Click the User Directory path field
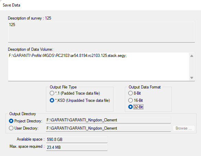 [x=108, y=128]
